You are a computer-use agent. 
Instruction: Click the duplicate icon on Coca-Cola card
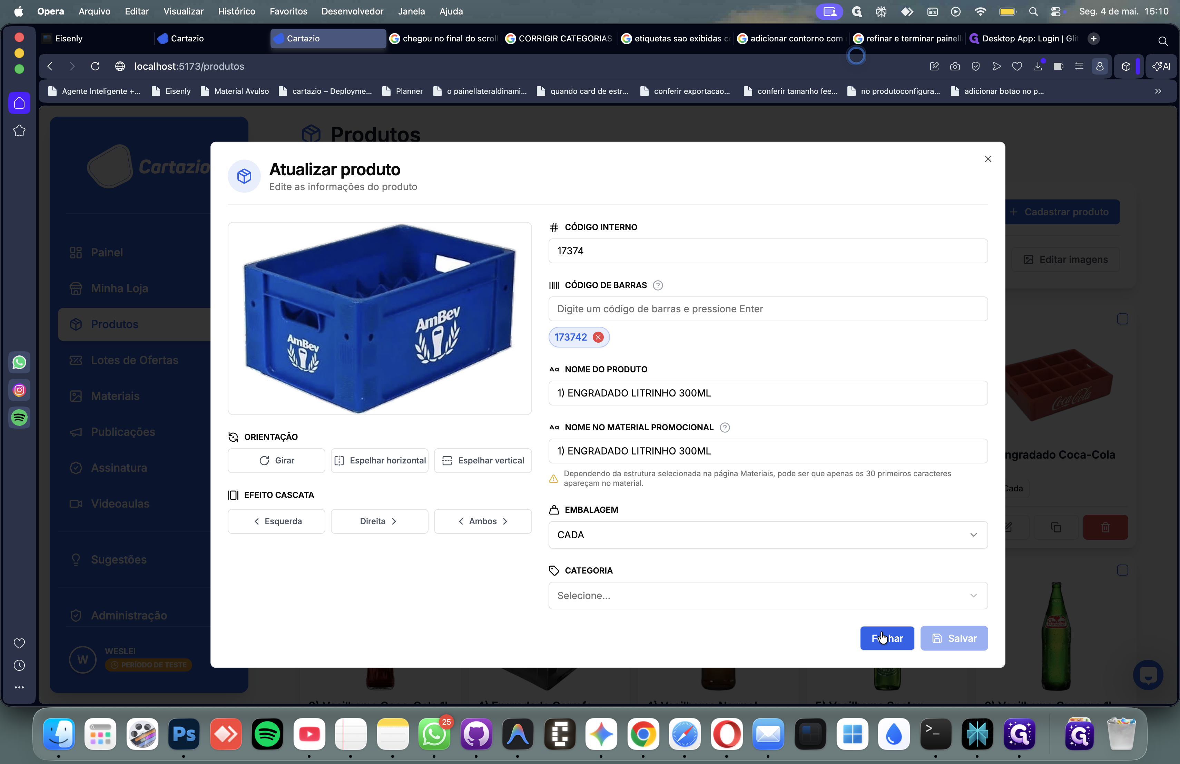pyautogui.click(x=1055, y=527)
